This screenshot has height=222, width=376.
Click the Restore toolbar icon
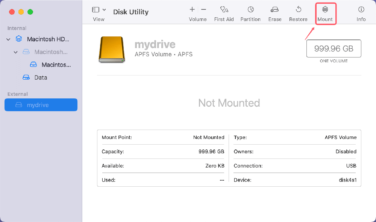298,10
